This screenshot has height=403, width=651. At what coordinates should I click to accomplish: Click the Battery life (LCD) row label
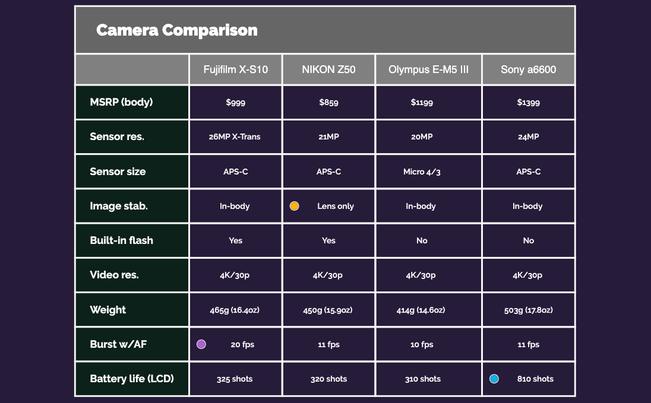[132, 379]
